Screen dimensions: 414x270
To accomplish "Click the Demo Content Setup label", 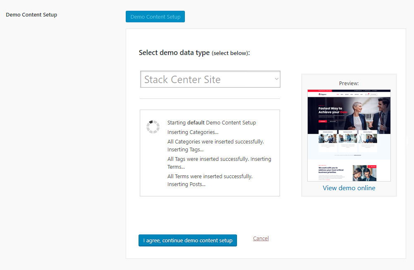I will point(31,15).
